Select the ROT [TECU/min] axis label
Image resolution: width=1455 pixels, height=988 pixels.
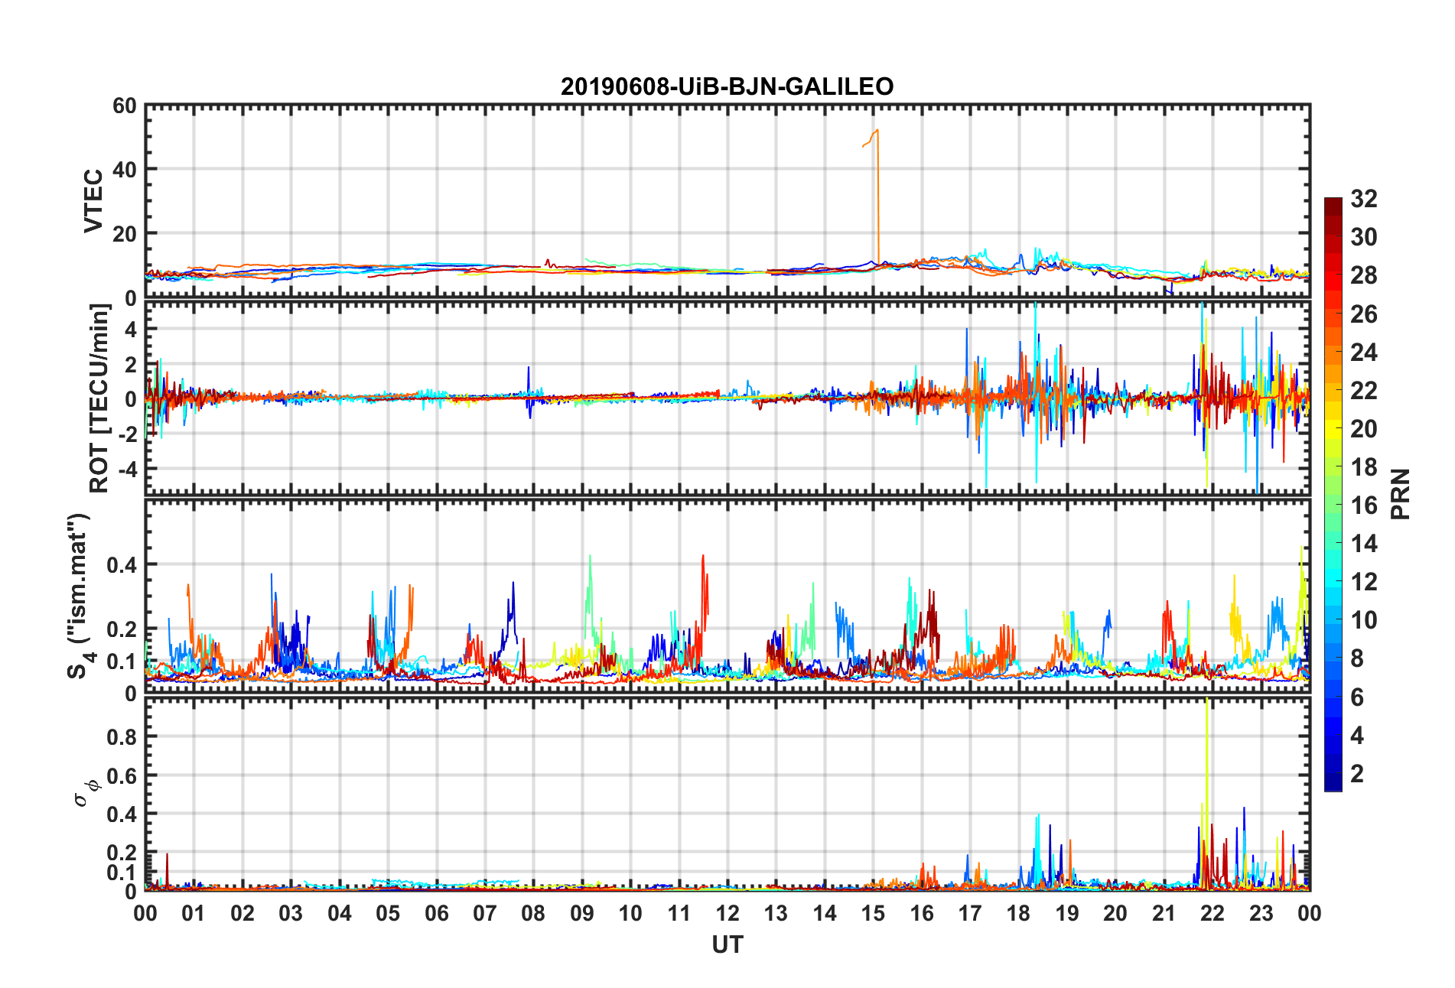[x=99, y=398]
